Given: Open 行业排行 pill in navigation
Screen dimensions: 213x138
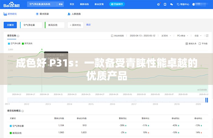Looking at the screenshot, I should tap(117, 4).
